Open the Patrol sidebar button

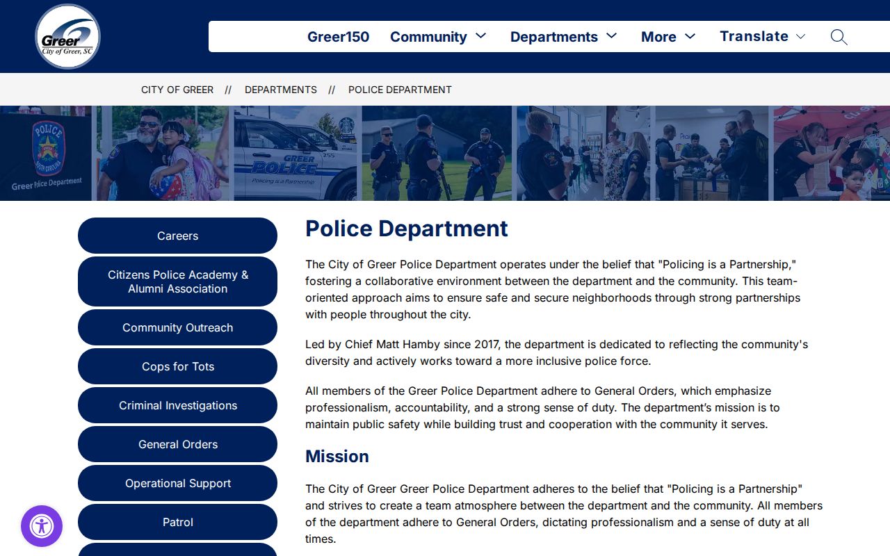(177, 522)
